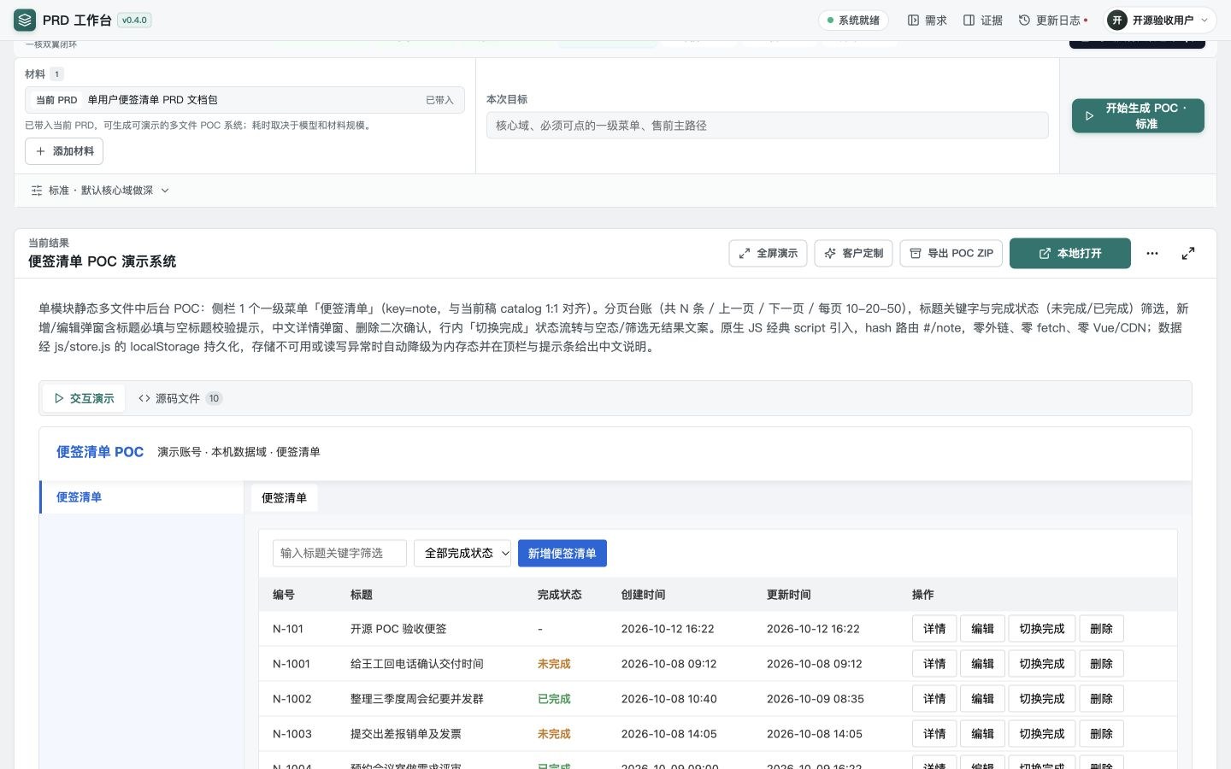This screenshot has height=769, width=1231.
Task: Expand the 开源验收用户 account menu
Action: click(x=1159, y=21)
